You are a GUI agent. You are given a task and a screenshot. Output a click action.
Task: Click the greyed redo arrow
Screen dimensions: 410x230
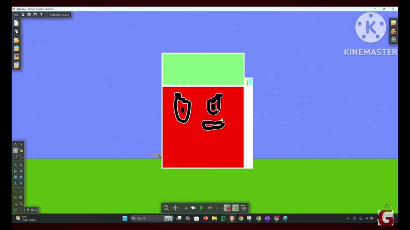click(209, 208)
